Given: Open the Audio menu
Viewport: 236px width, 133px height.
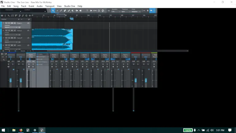Looking at the screenshot, I should coord(40,6).
